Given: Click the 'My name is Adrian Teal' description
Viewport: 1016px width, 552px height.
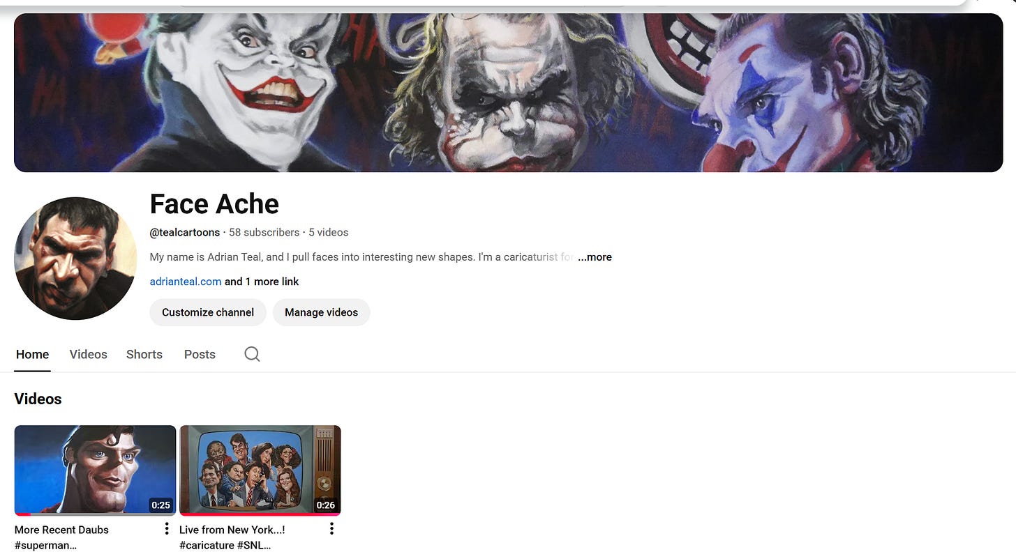Looking at the screenshot, I should (361, 257).
